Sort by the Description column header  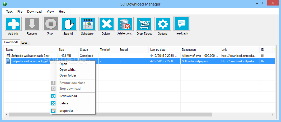click(200, 50)
